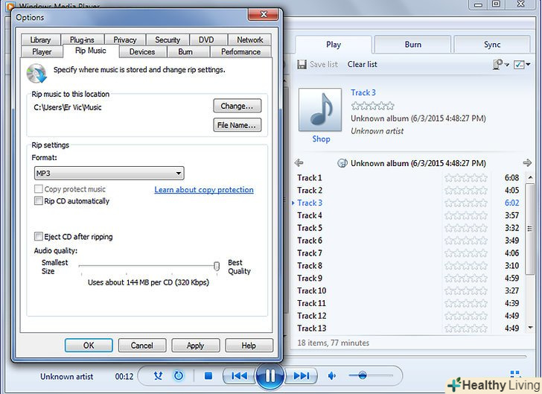The width and height of the screenshot is (542, 394).
Task: Click the Shop link under album art
Action: pos(321,139)
